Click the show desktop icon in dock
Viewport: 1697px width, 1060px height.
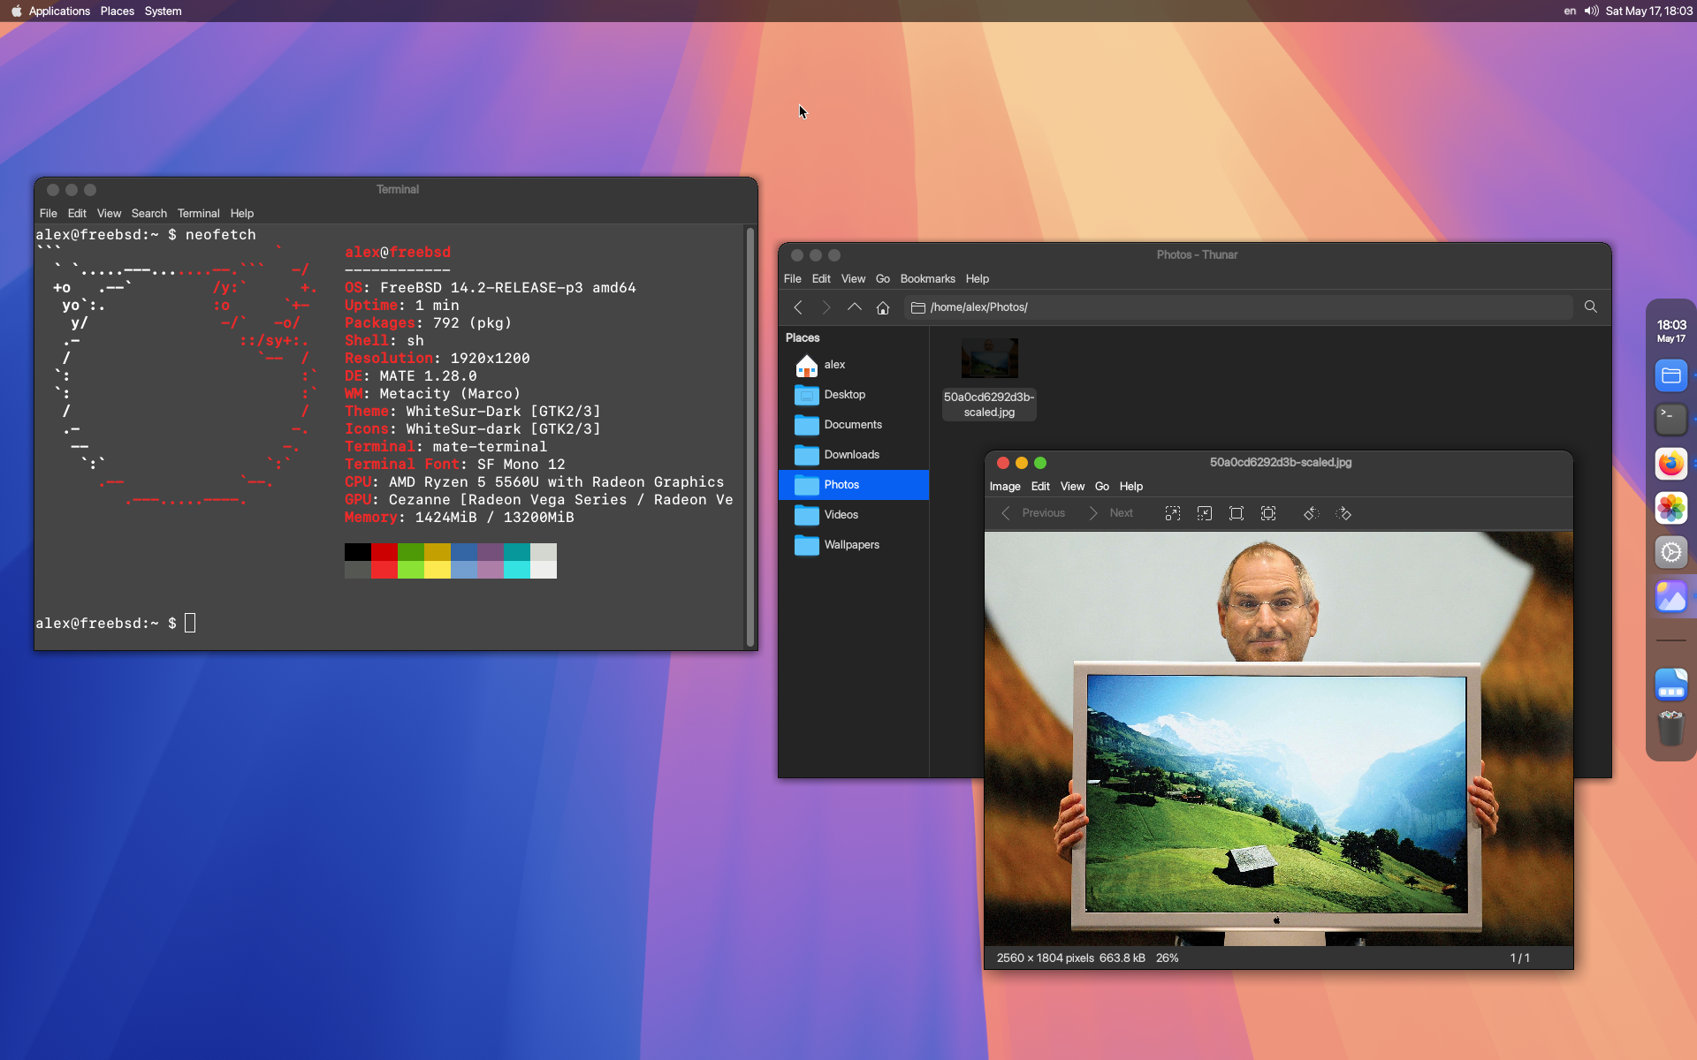[1671, 684]
